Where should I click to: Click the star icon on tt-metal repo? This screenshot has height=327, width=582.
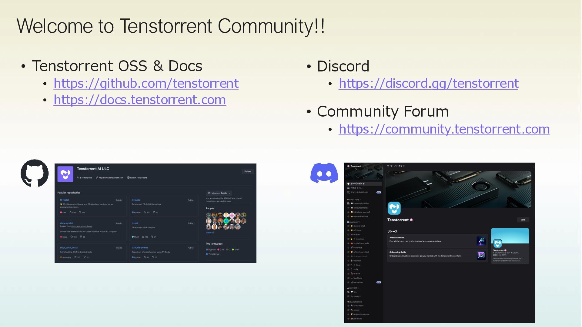tap(71, 213)
